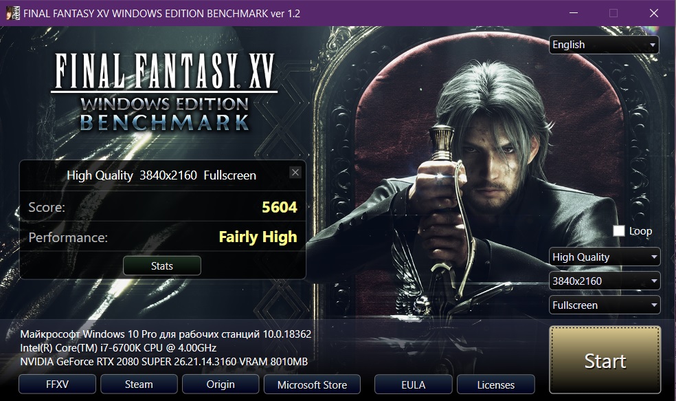Image resolution: width=676 pixels, height=401 pixels.
Task: Open the Stats button
Action: [162, 266]
